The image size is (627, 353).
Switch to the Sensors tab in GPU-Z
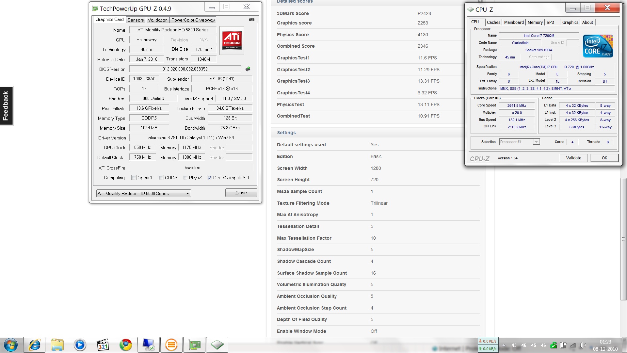pyautogui.click(x=136, y=20)
